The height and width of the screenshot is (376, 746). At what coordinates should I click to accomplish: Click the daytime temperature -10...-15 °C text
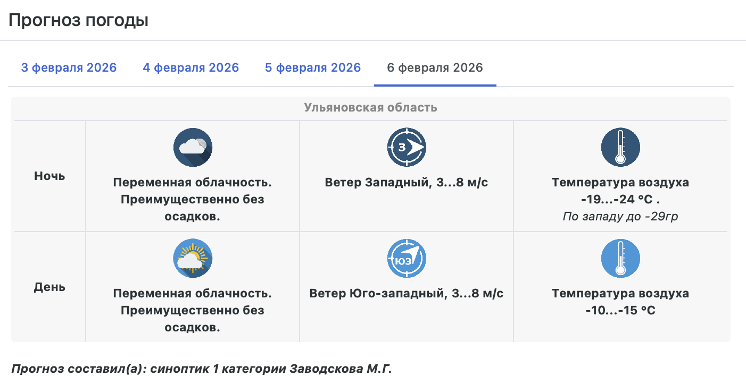(x=620, y=310)
